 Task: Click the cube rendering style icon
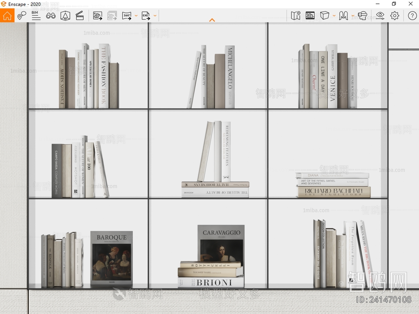click(x=325, y=16)
